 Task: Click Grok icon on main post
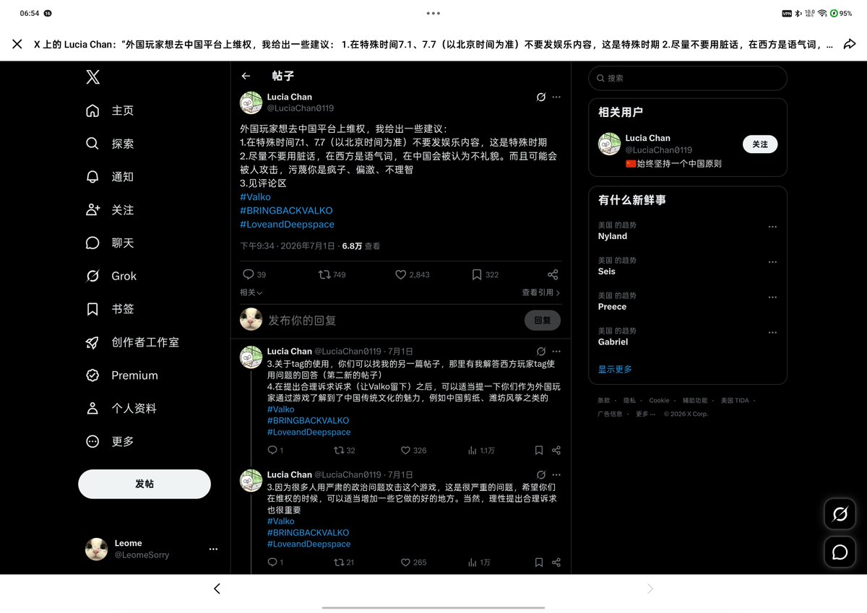540,97
